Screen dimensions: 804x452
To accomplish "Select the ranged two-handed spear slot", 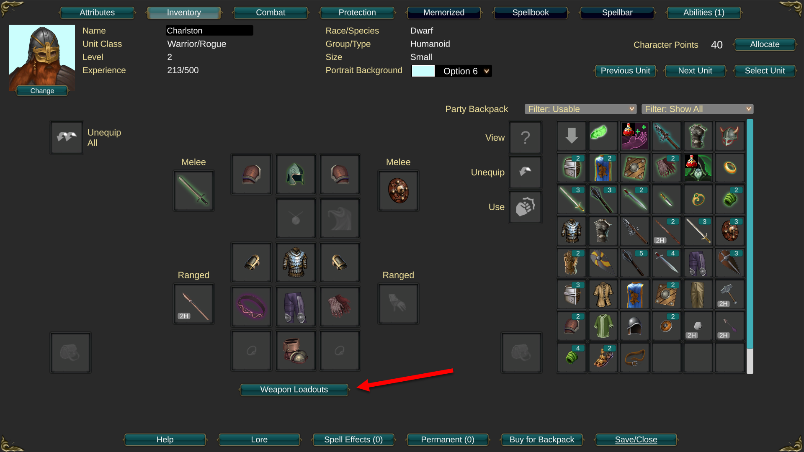I will pos(193,304).
